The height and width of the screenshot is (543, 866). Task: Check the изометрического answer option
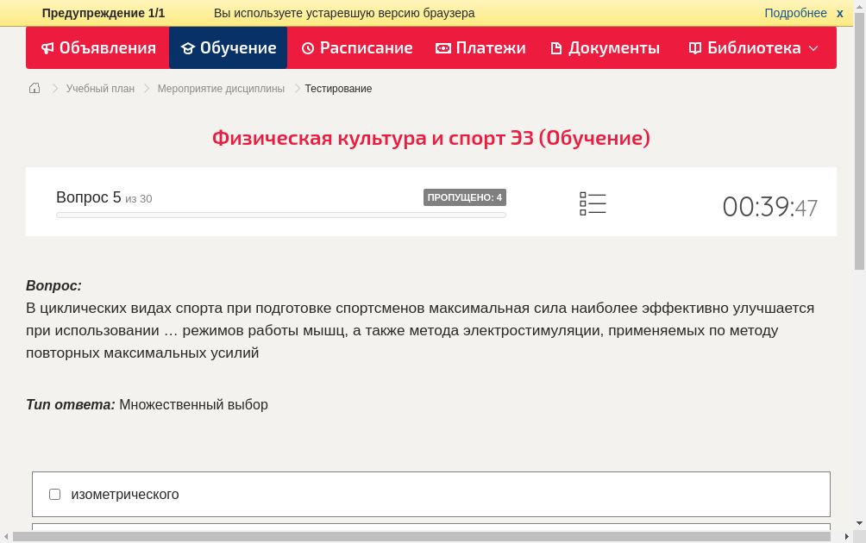tap(54, 494)
